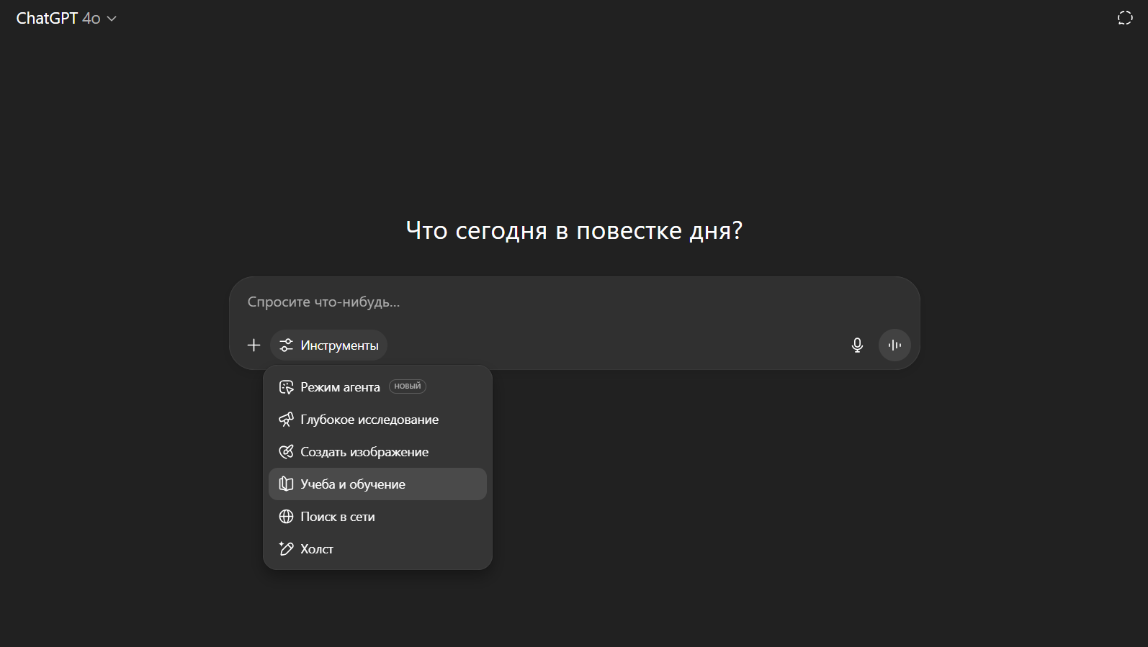Activate the microphone dictation icon
The height and width of the screenshot is (647, 1148).
point(857,345)
